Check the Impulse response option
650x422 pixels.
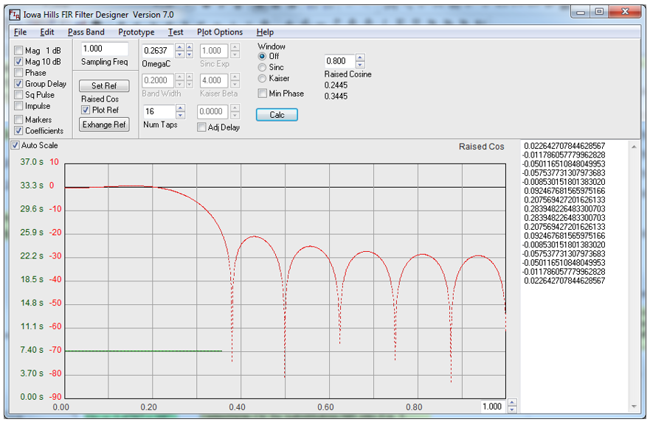[18, 106]
